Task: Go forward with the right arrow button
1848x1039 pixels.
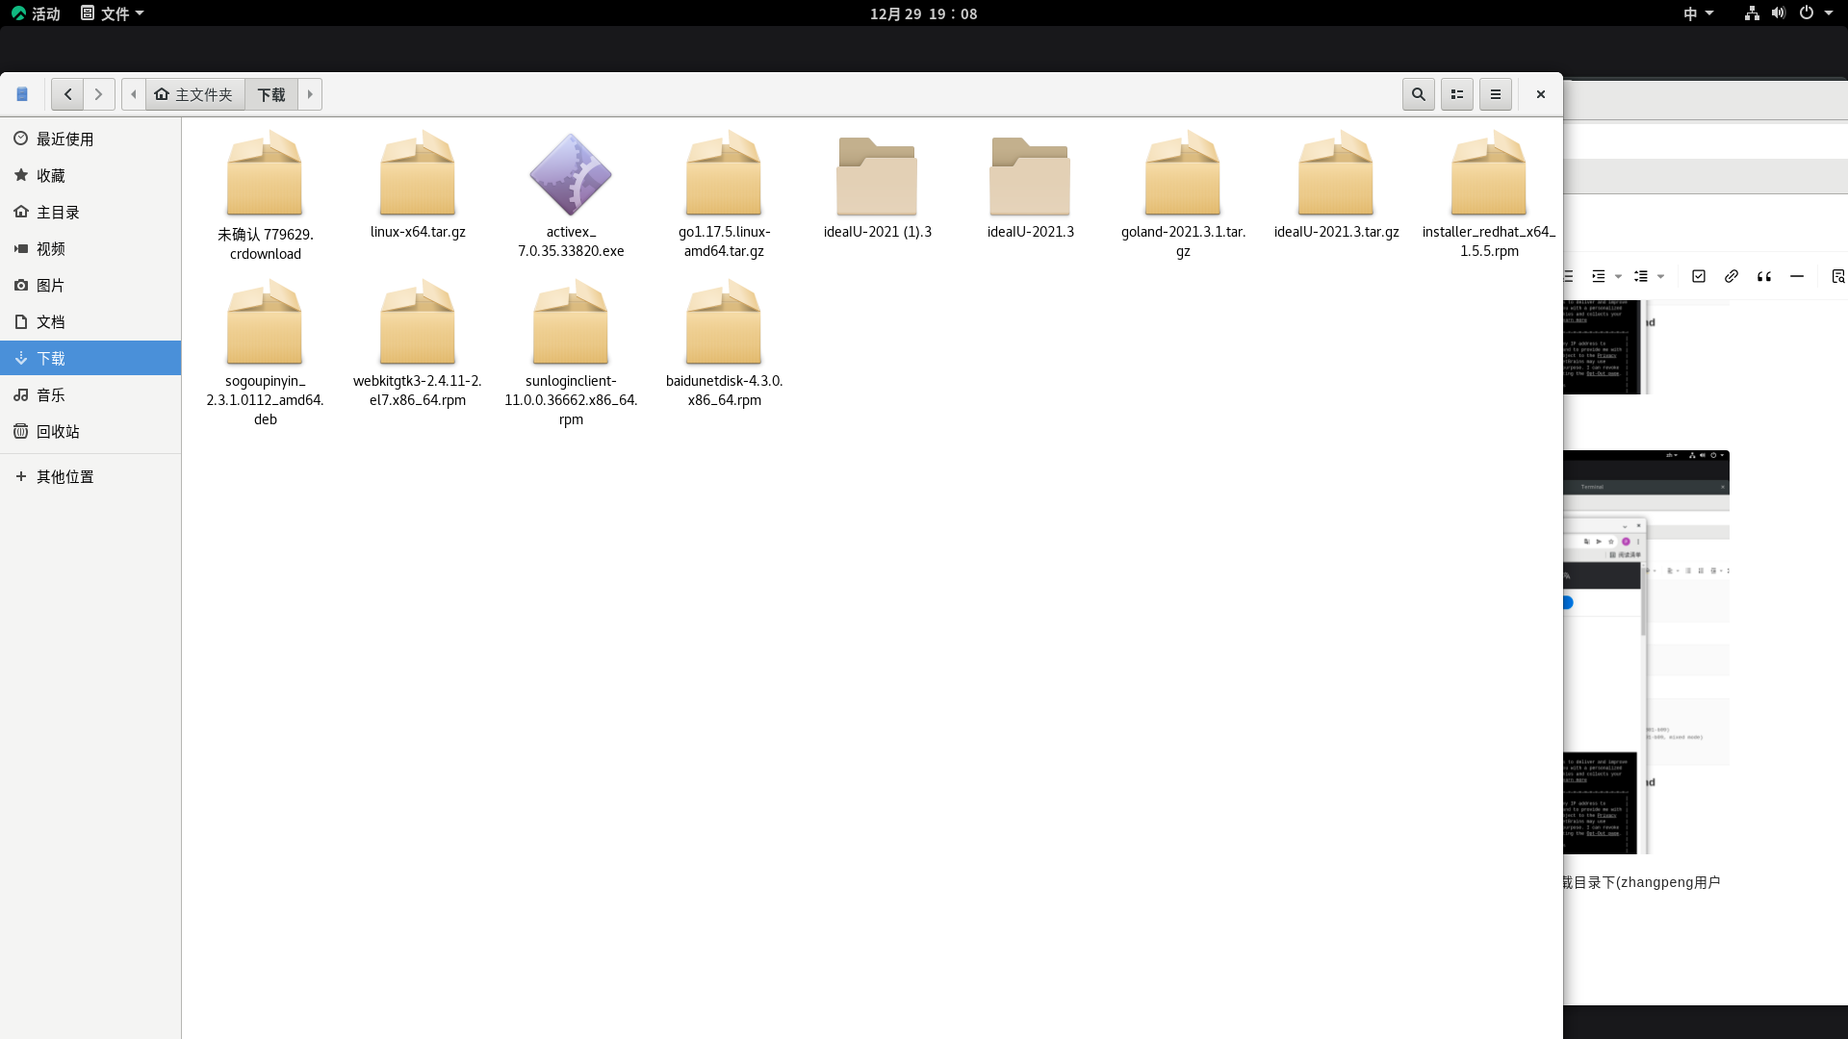Action: (98, 94)
